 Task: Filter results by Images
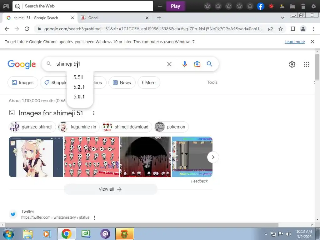click(x=22, y=82)
